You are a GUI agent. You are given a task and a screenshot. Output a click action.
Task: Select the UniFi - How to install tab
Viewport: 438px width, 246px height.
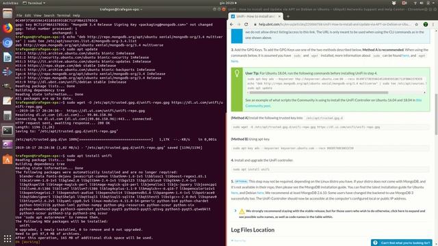(256, 16)
